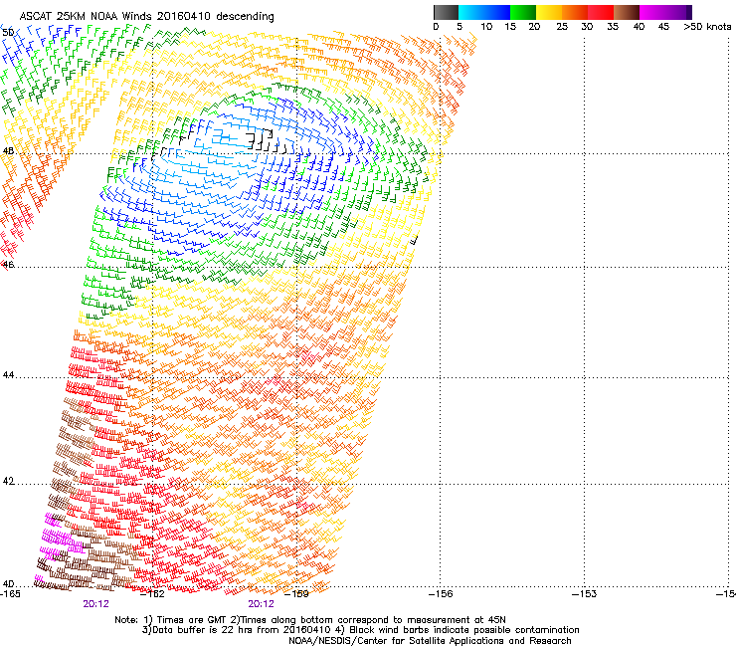Click the latitude axis label '46'
The image size is (736, 647).
coord(8,265)
